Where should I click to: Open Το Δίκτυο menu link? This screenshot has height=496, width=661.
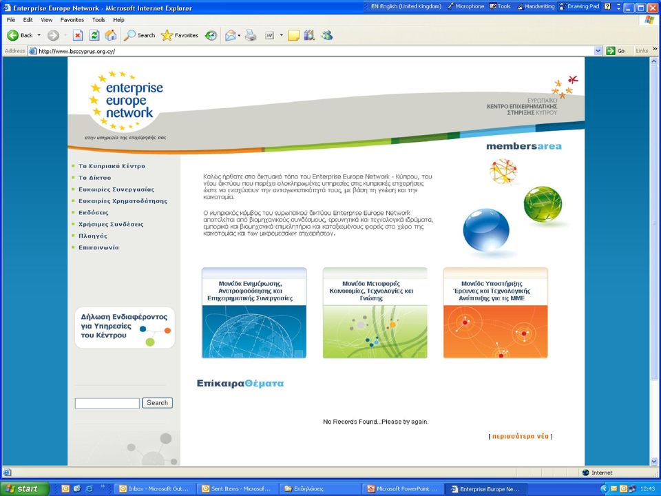pyautogui.click(x=95, y=178)
